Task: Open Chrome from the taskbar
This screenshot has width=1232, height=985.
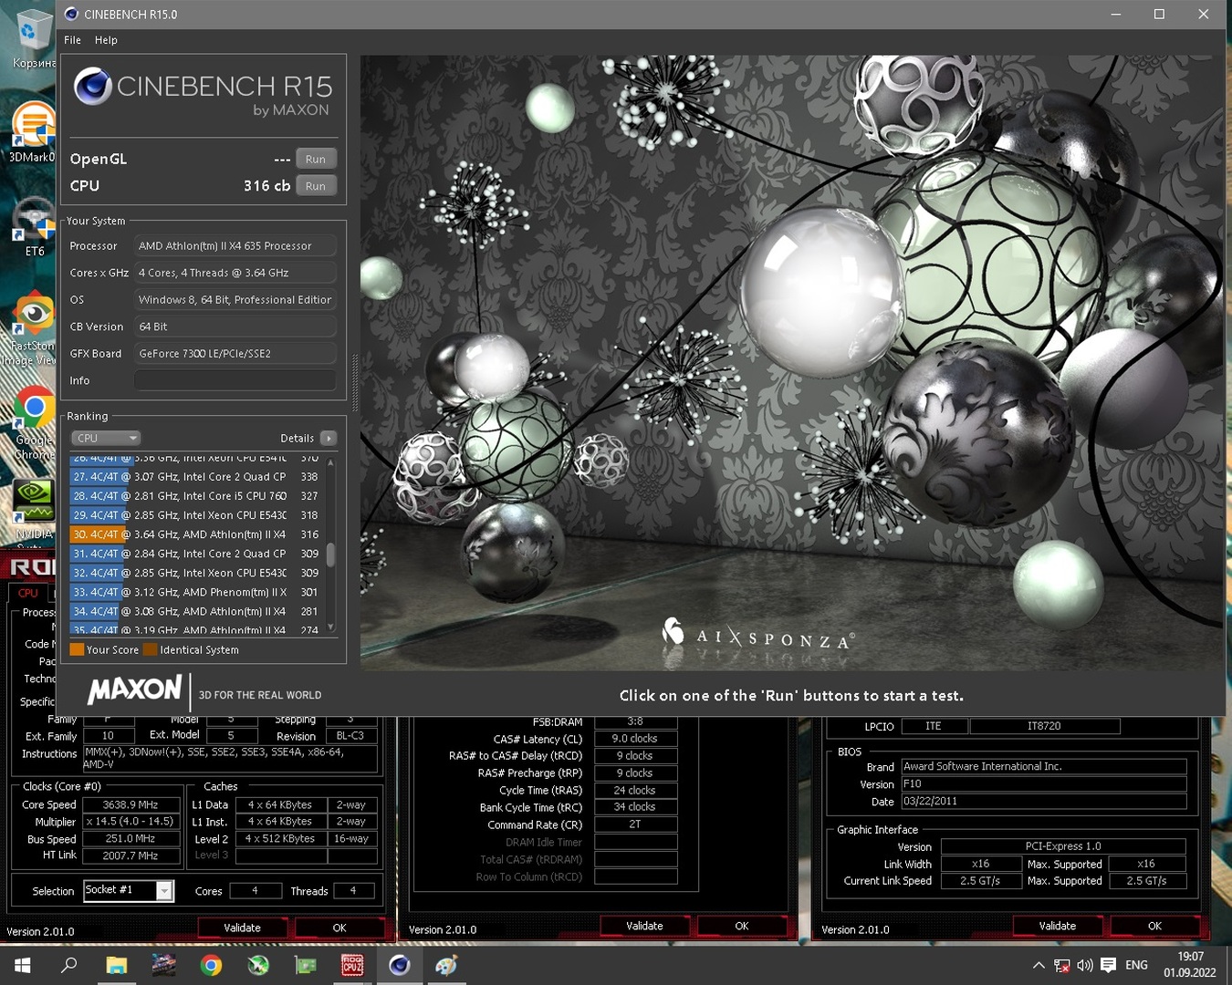Action: click(x=211, y=965)
